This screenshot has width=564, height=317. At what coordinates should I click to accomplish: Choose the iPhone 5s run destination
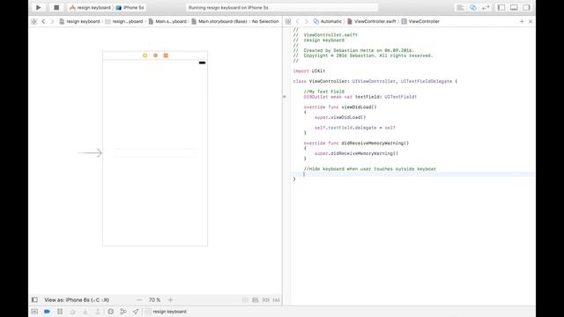[x=130, y=8]
